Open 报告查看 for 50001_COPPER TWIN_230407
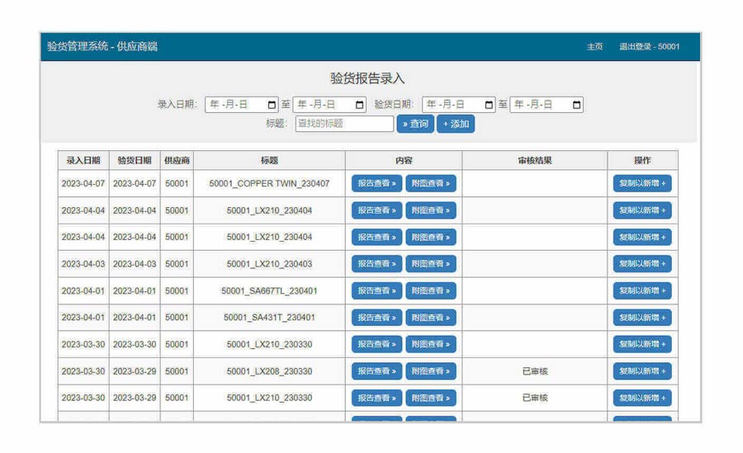 376,183
